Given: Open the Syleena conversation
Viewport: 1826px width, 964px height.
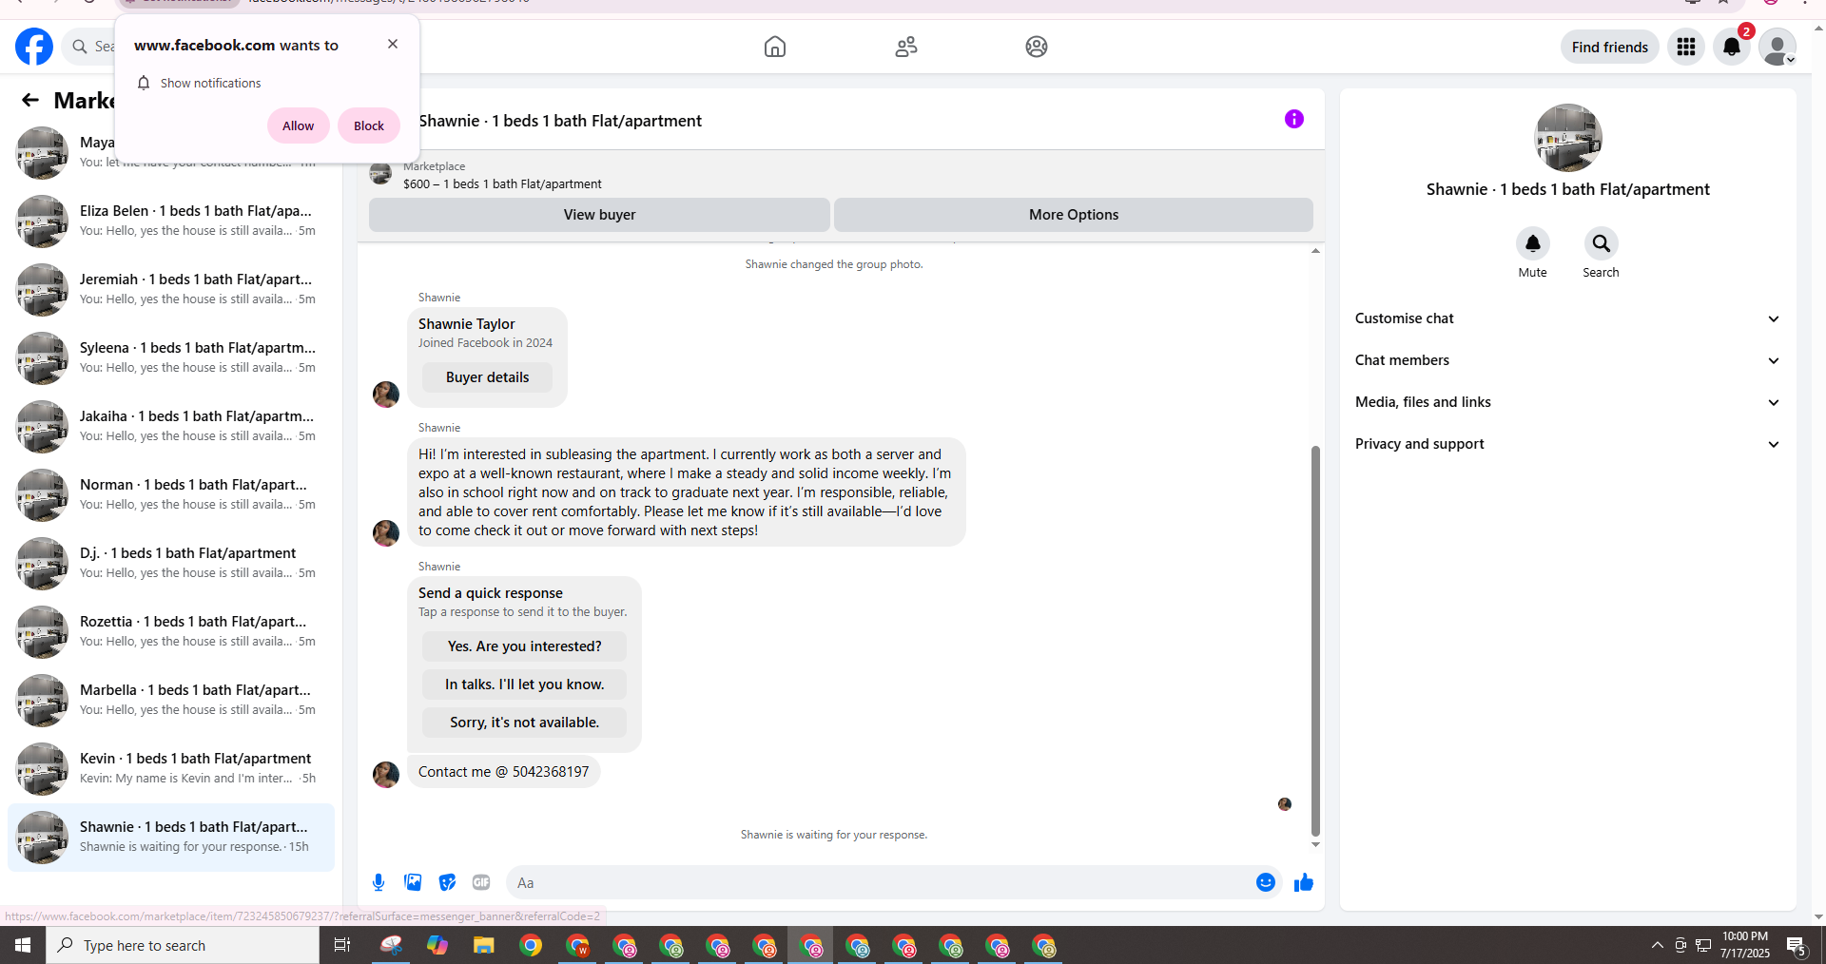Looking at the screenshot, I should pos(171,357).
